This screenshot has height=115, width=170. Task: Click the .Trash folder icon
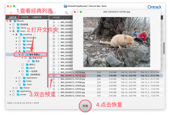(x=24, y=84)
